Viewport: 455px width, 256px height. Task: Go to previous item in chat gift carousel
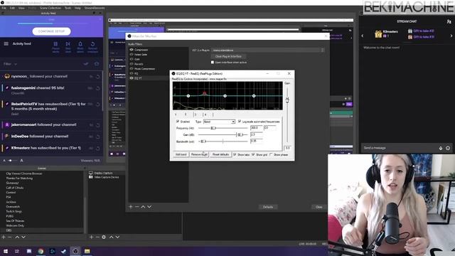tap(362, 36)
